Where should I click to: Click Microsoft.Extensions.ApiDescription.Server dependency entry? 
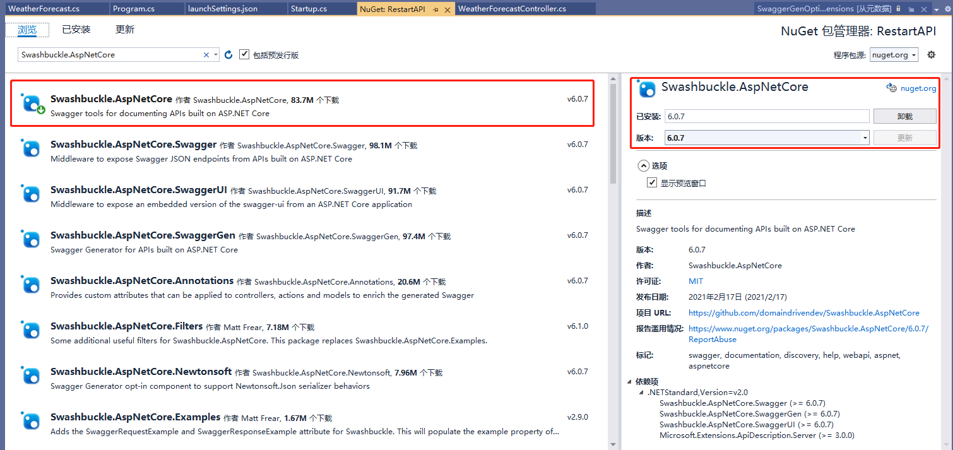757,435
